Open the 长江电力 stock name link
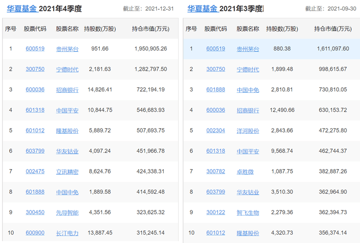Screen dimensions: 360x243 coord(67,233)
